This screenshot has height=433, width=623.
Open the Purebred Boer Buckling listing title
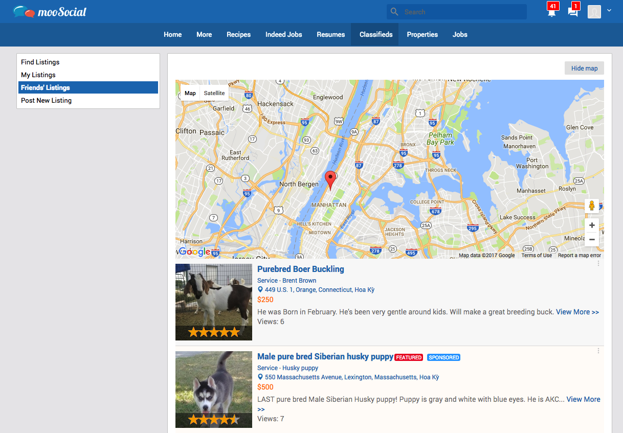pyautogui.click(x=301, y=269)
